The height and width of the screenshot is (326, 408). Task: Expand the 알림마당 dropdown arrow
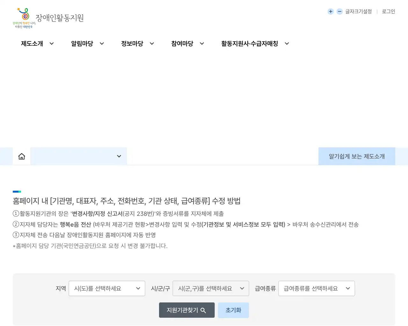102,44
